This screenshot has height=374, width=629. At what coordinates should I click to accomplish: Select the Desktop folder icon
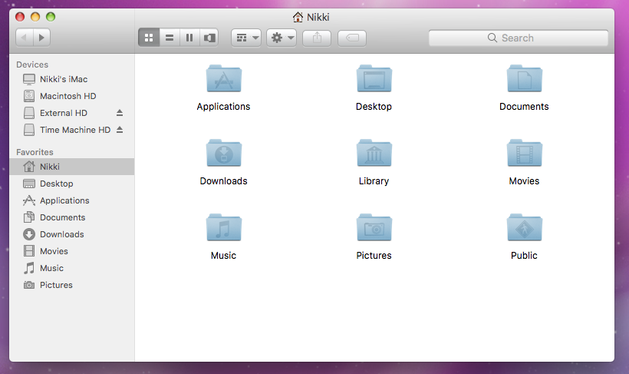(x=374, y=79)
